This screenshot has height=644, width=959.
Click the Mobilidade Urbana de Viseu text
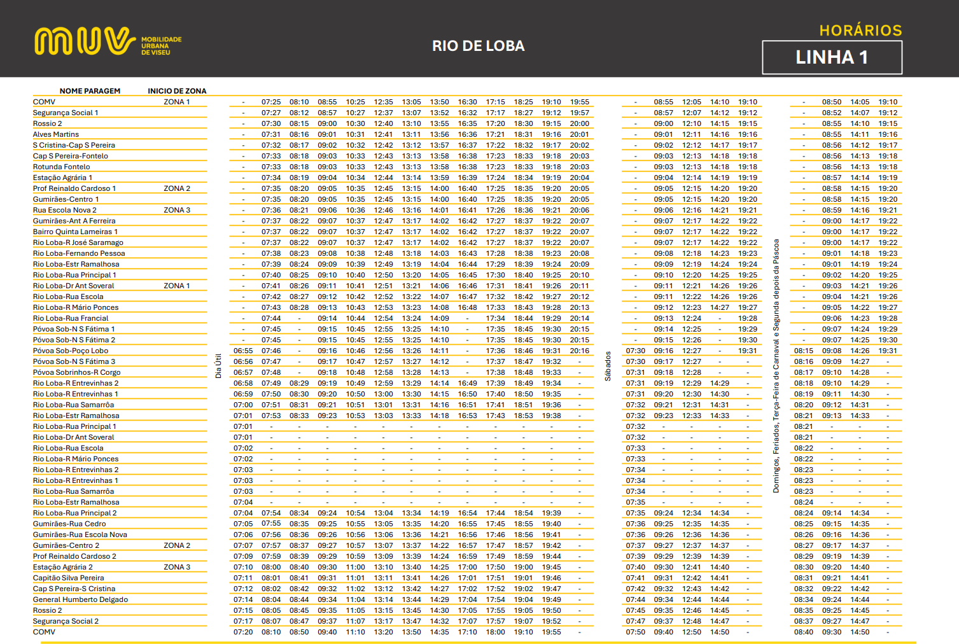pyautogui.click(x=161, y=46)
